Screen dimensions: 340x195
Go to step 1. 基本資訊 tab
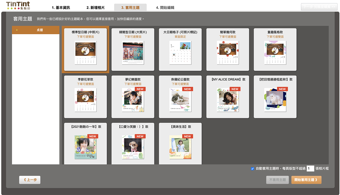61,8
